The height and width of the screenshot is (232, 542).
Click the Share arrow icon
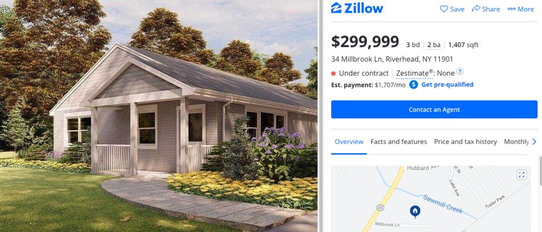[x=476, y=9]
